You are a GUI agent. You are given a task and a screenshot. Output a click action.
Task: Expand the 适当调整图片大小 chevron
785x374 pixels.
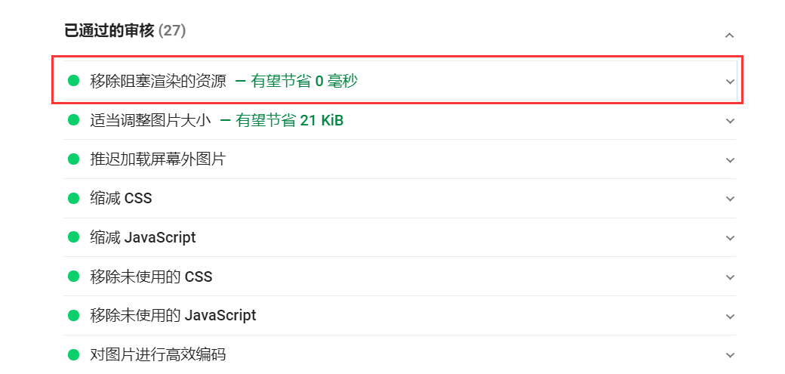729,121
